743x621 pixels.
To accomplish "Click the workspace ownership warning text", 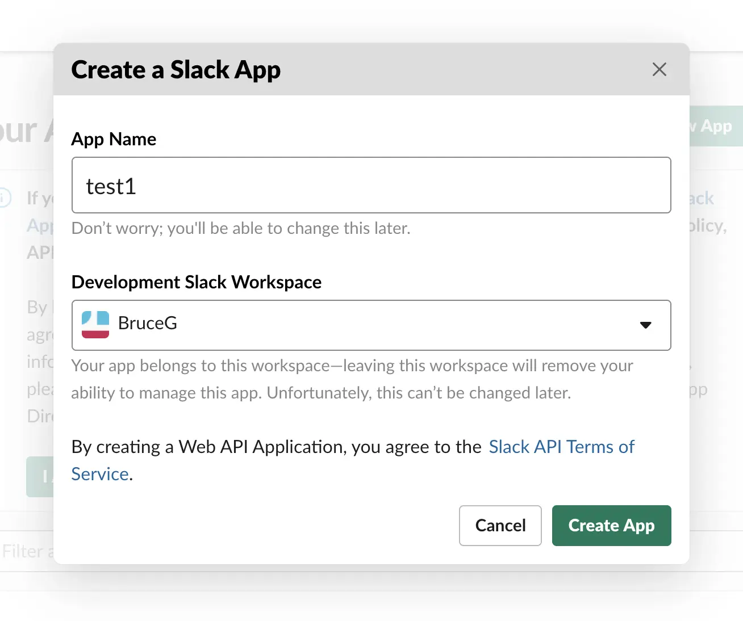I will click(352, 379).
